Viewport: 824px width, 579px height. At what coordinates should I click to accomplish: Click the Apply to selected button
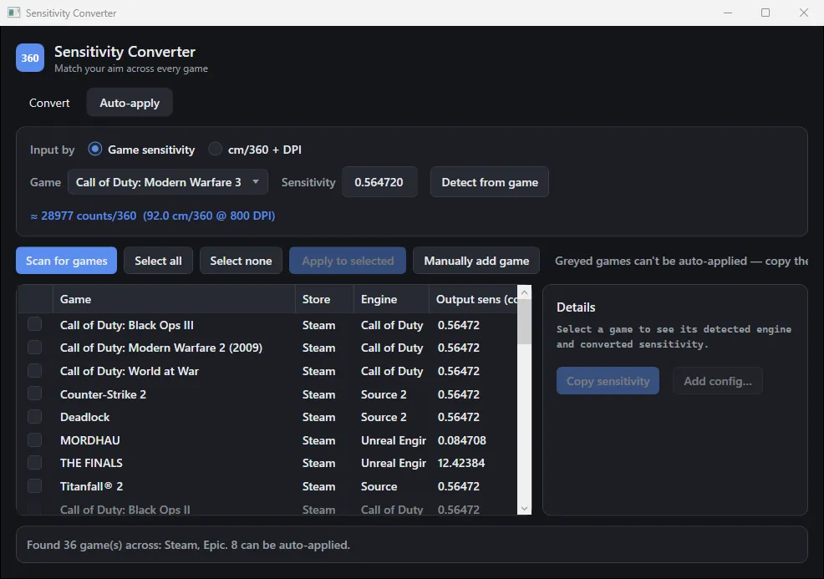pos(348,261)
